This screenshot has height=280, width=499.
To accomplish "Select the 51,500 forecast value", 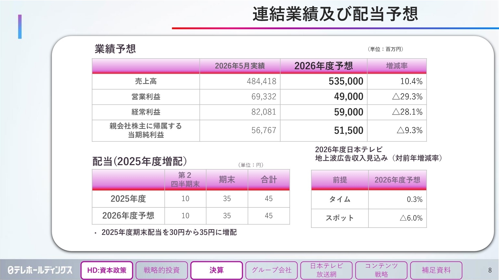I will [349, 130].
